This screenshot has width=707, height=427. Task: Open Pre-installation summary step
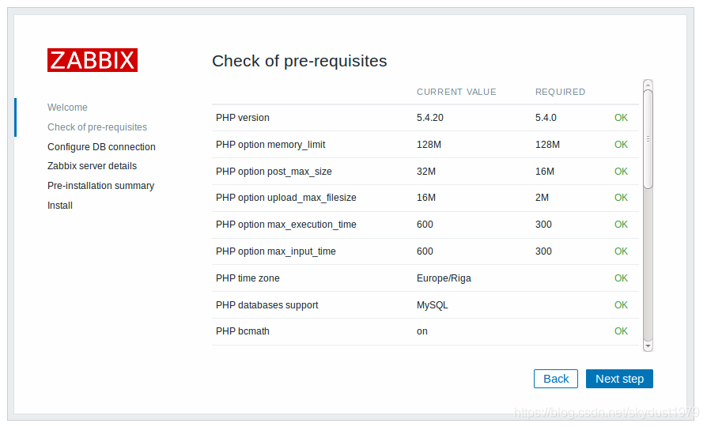pyautogui.click(x=100, y=186)
